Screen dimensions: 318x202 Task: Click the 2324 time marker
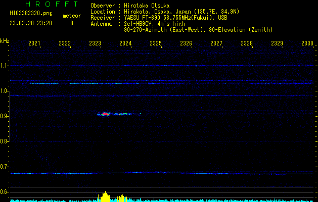[x=125, y=43]
